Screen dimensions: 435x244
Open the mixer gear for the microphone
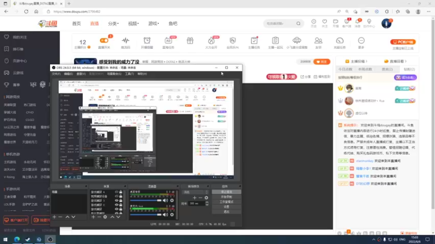click(172, 214)
